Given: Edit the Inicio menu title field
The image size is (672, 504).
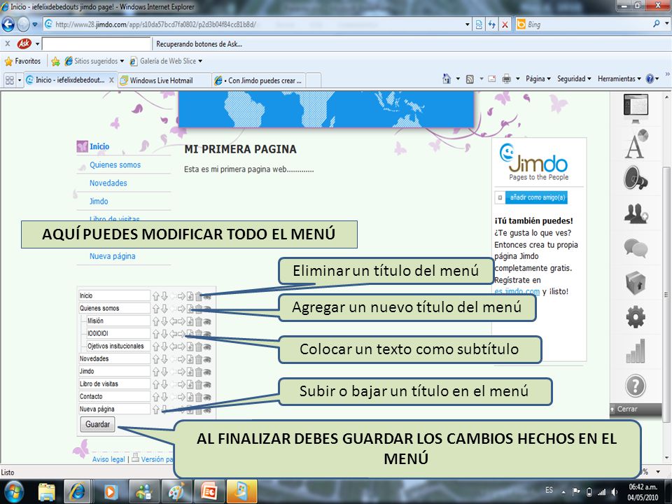Looking at the screenshot, I should [x=114, y=295].
